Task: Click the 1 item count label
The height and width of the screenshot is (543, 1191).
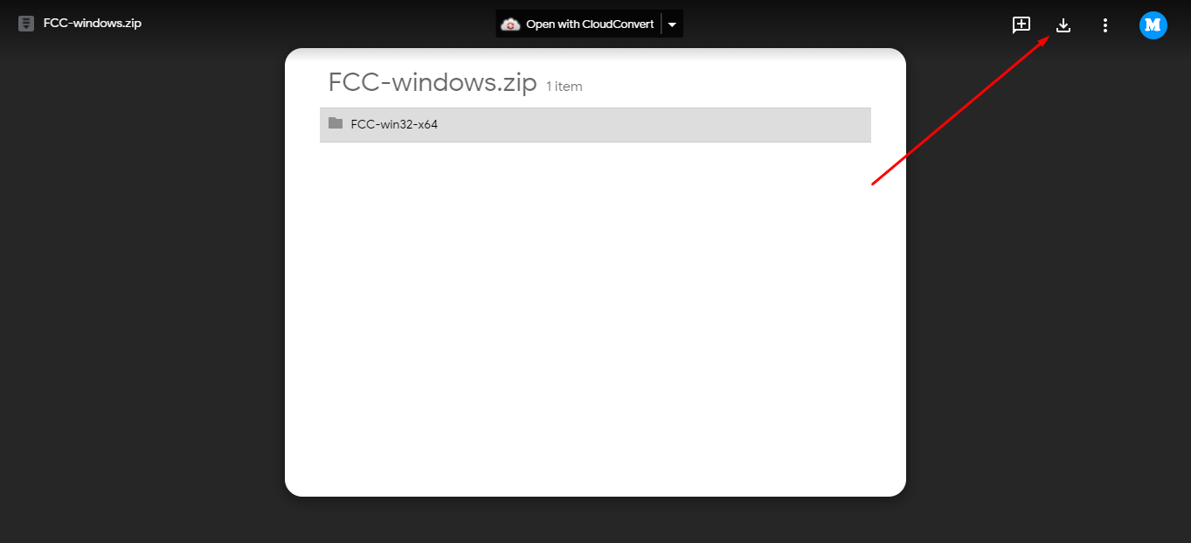Action: click(564, 87)
